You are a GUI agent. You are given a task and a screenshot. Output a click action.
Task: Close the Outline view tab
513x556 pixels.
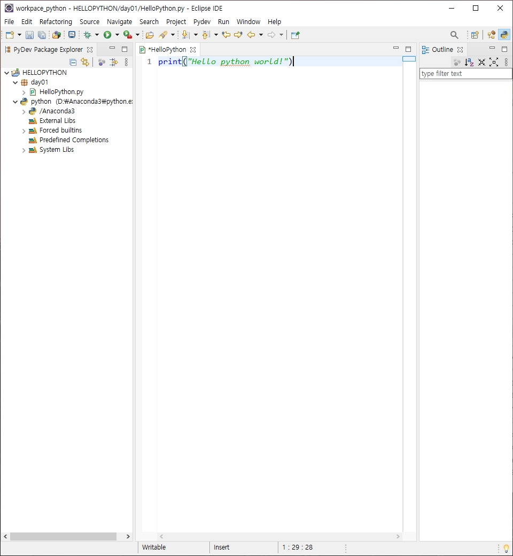pos(460,50)
